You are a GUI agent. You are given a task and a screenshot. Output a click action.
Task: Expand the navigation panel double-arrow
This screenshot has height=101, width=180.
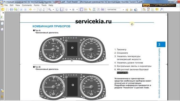click(x=3, y=13)
